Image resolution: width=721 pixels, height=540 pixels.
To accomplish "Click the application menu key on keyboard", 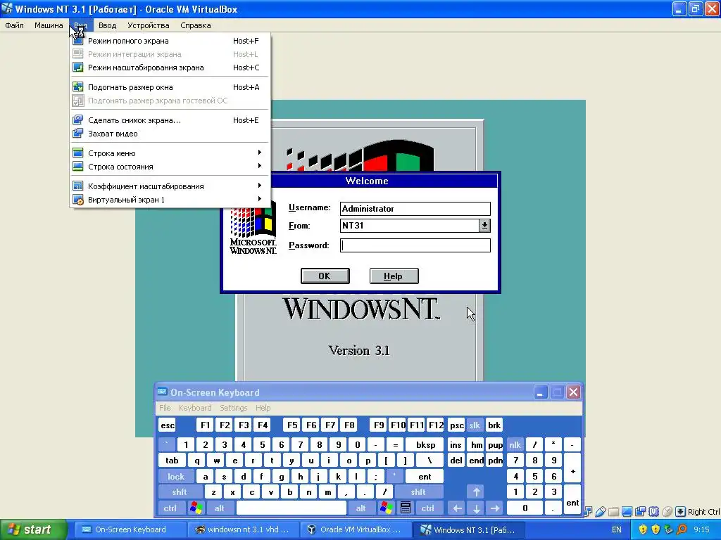I will click(x=405, y=508).
